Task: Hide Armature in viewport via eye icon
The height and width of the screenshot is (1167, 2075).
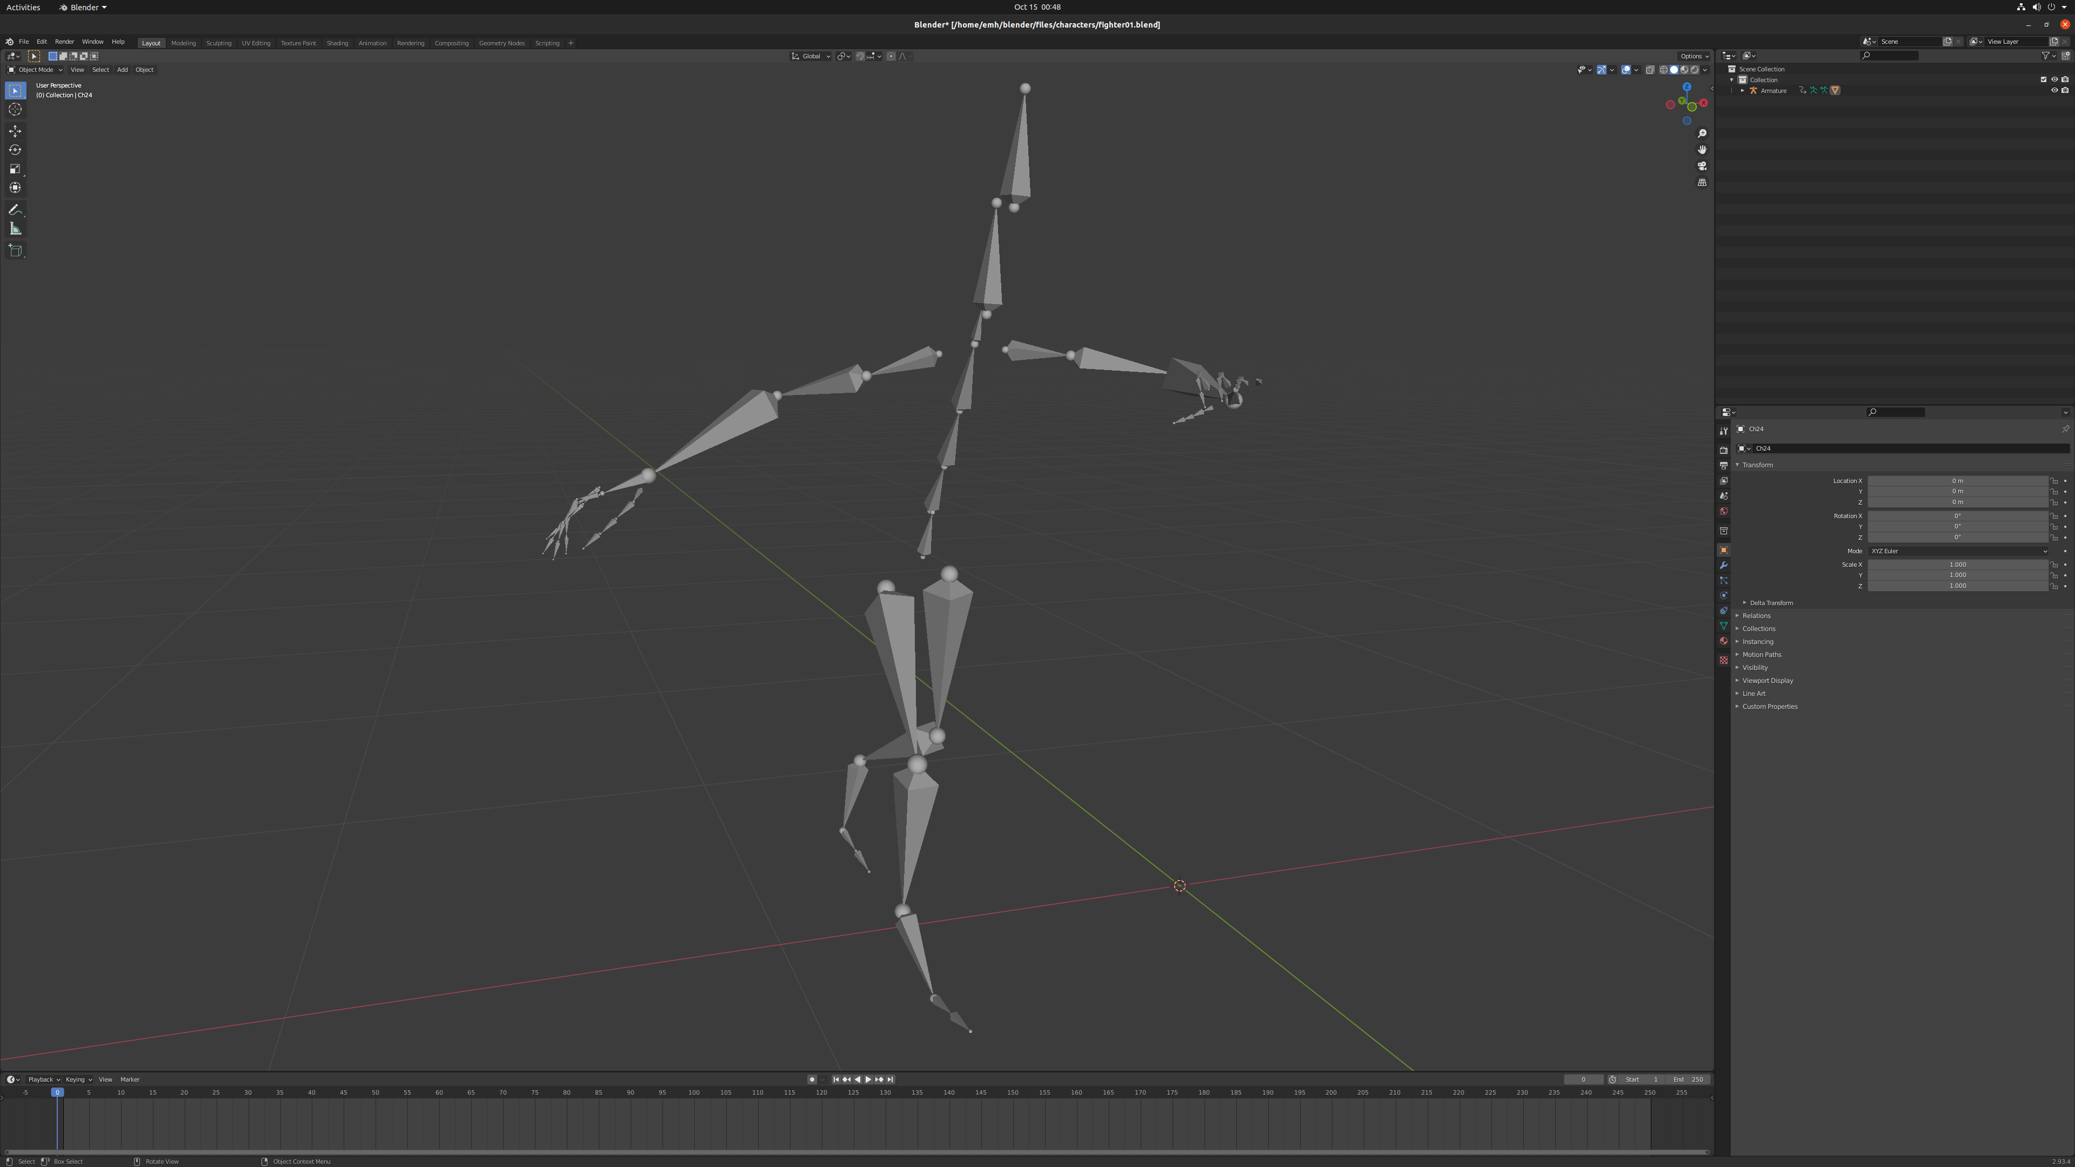Action: point(2054,90)
